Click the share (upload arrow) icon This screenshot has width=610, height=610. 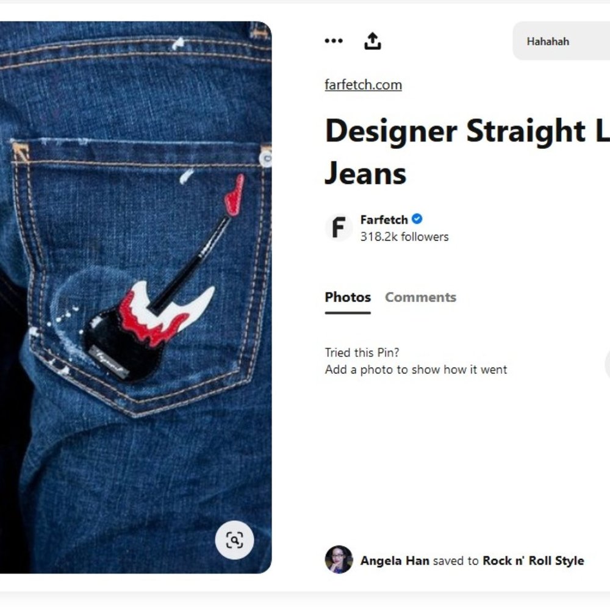pos(372,41)
